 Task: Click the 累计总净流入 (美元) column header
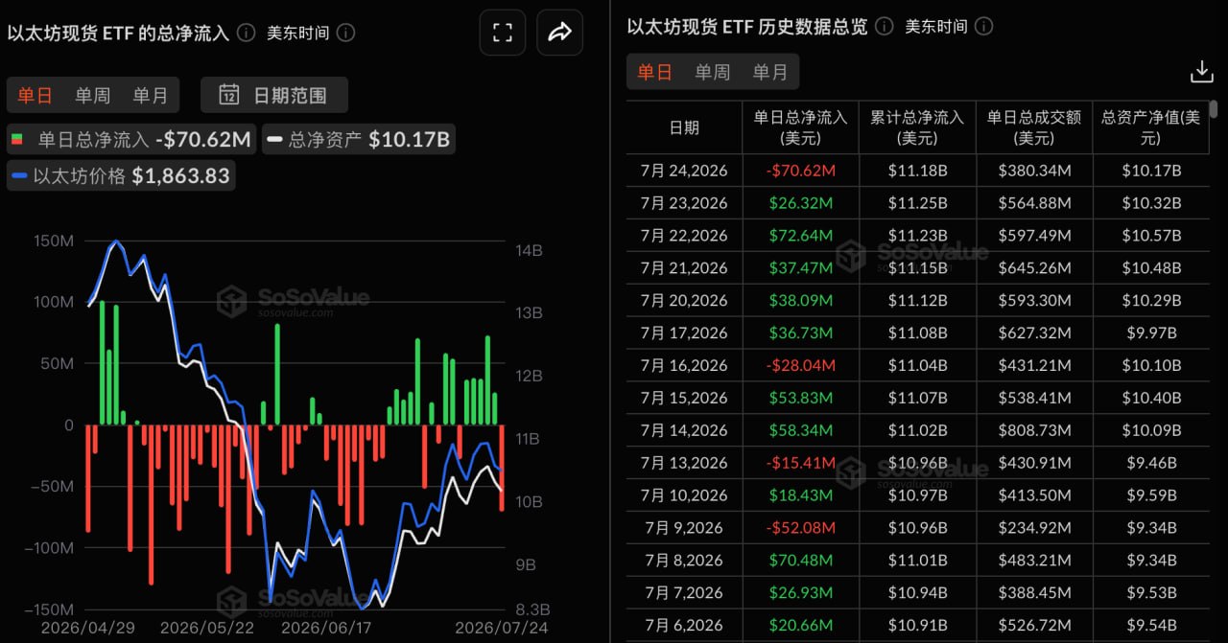pos(917,127)
